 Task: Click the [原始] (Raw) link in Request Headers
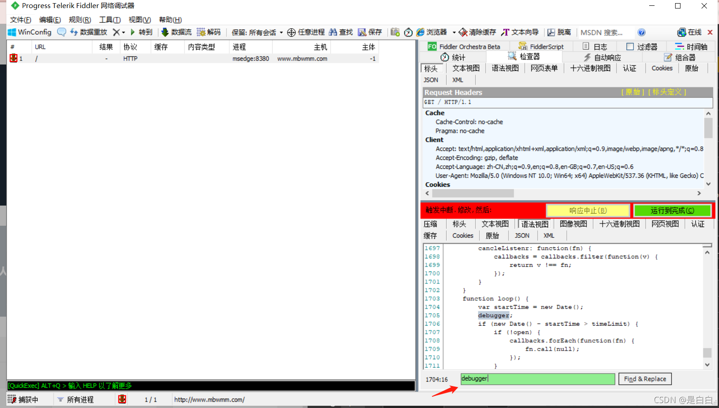(633, 92)
